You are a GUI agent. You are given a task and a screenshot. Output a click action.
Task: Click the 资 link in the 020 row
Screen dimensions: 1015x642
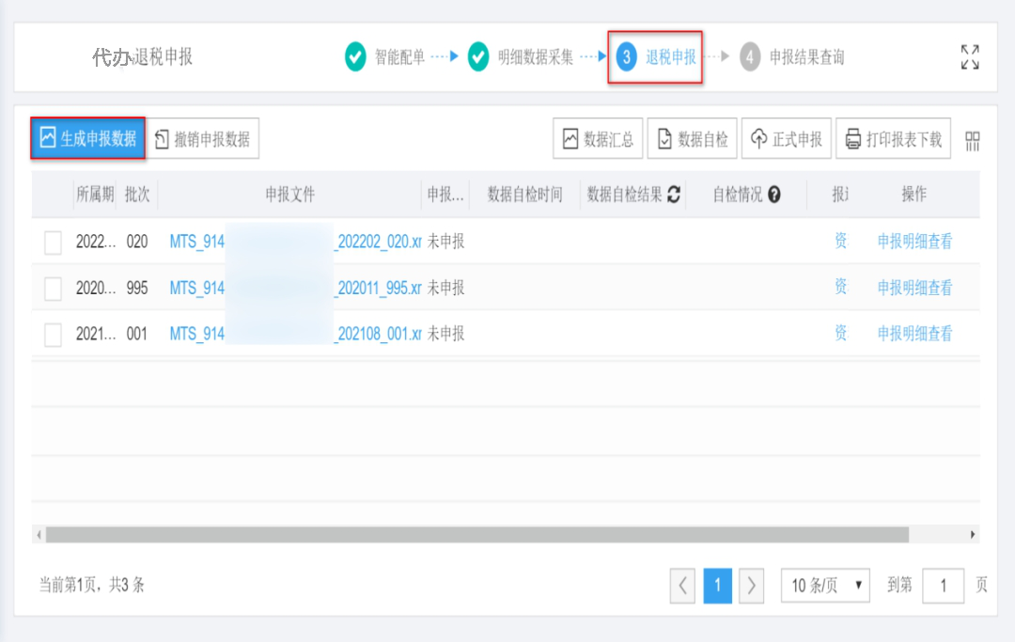840,242
